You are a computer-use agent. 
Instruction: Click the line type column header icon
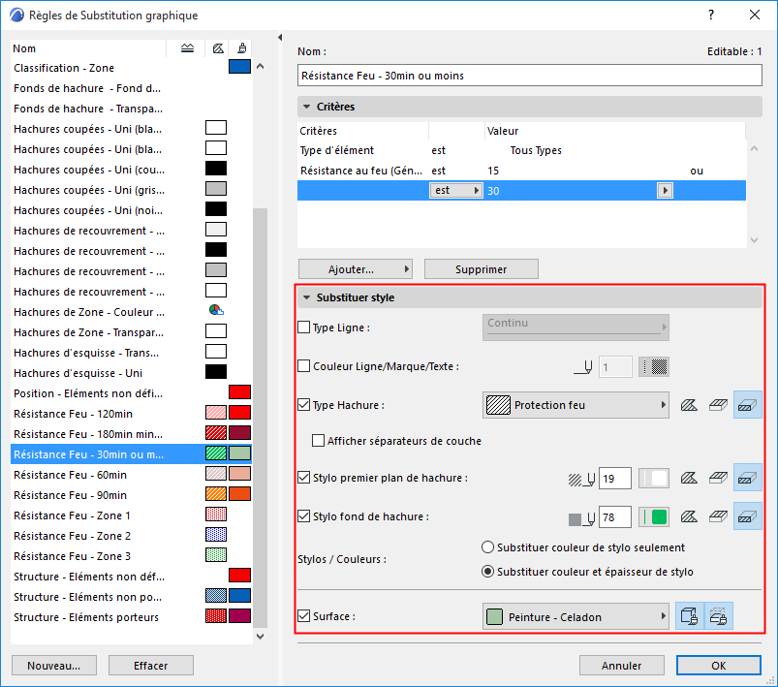(x=187, y=48)
